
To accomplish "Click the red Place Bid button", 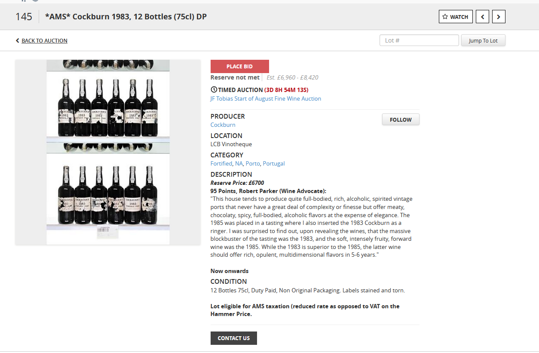I will point(239,67).
